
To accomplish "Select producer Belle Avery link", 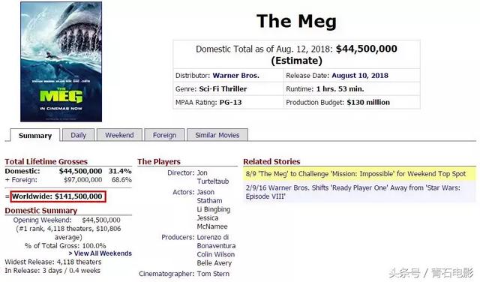I will pos(214,263).
